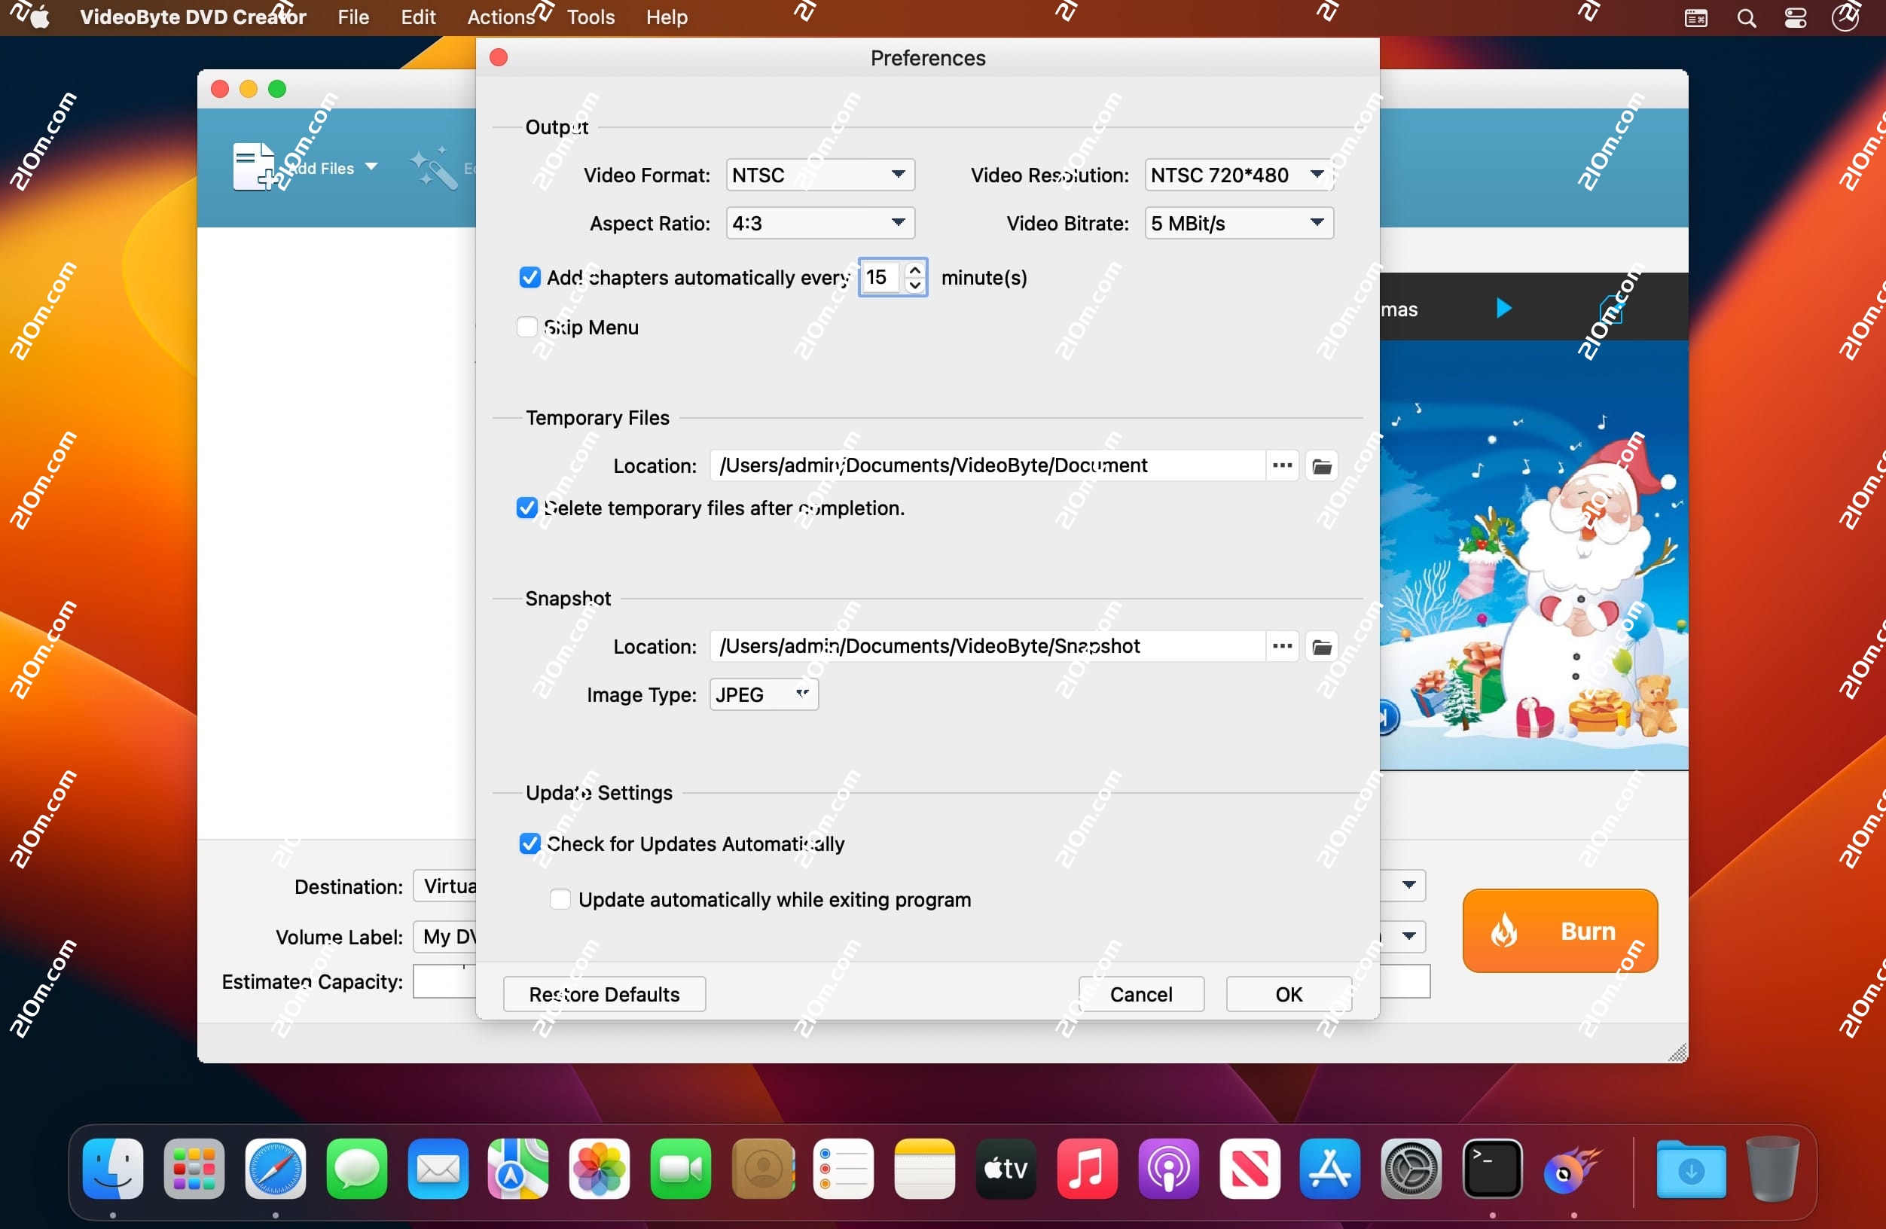1886x1229 pixels.
Task: Click OK to save preferences
Action: [x=1288, y=993]
